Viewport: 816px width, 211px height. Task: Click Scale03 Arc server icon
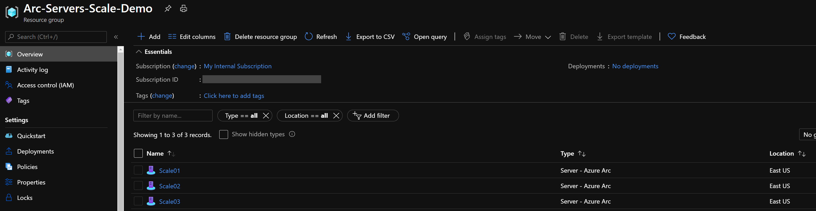coord(151,201)
